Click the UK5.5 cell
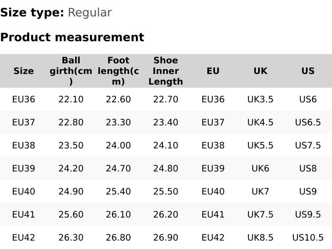Image resolution: width=332 pixels, height=249 pixels. (x=260, y=145)
